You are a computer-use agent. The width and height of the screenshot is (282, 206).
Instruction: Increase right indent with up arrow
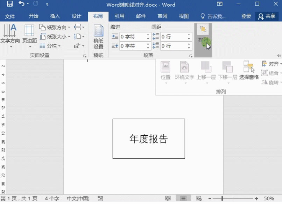[x=148, y=44]
